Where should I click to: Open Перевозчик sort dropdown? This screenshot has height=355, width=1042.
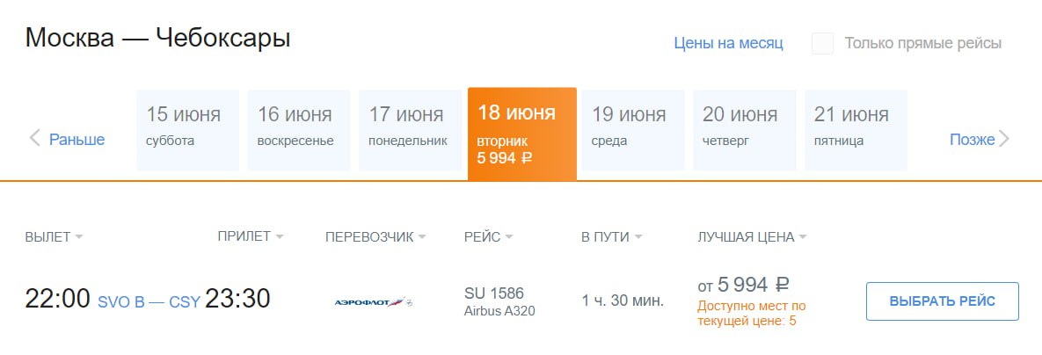(x=422, y=237)
